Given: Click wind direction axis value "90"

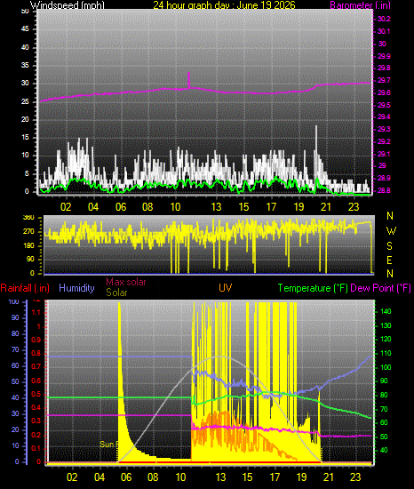Looking at the screenshot, I should (x=30, y=259).
